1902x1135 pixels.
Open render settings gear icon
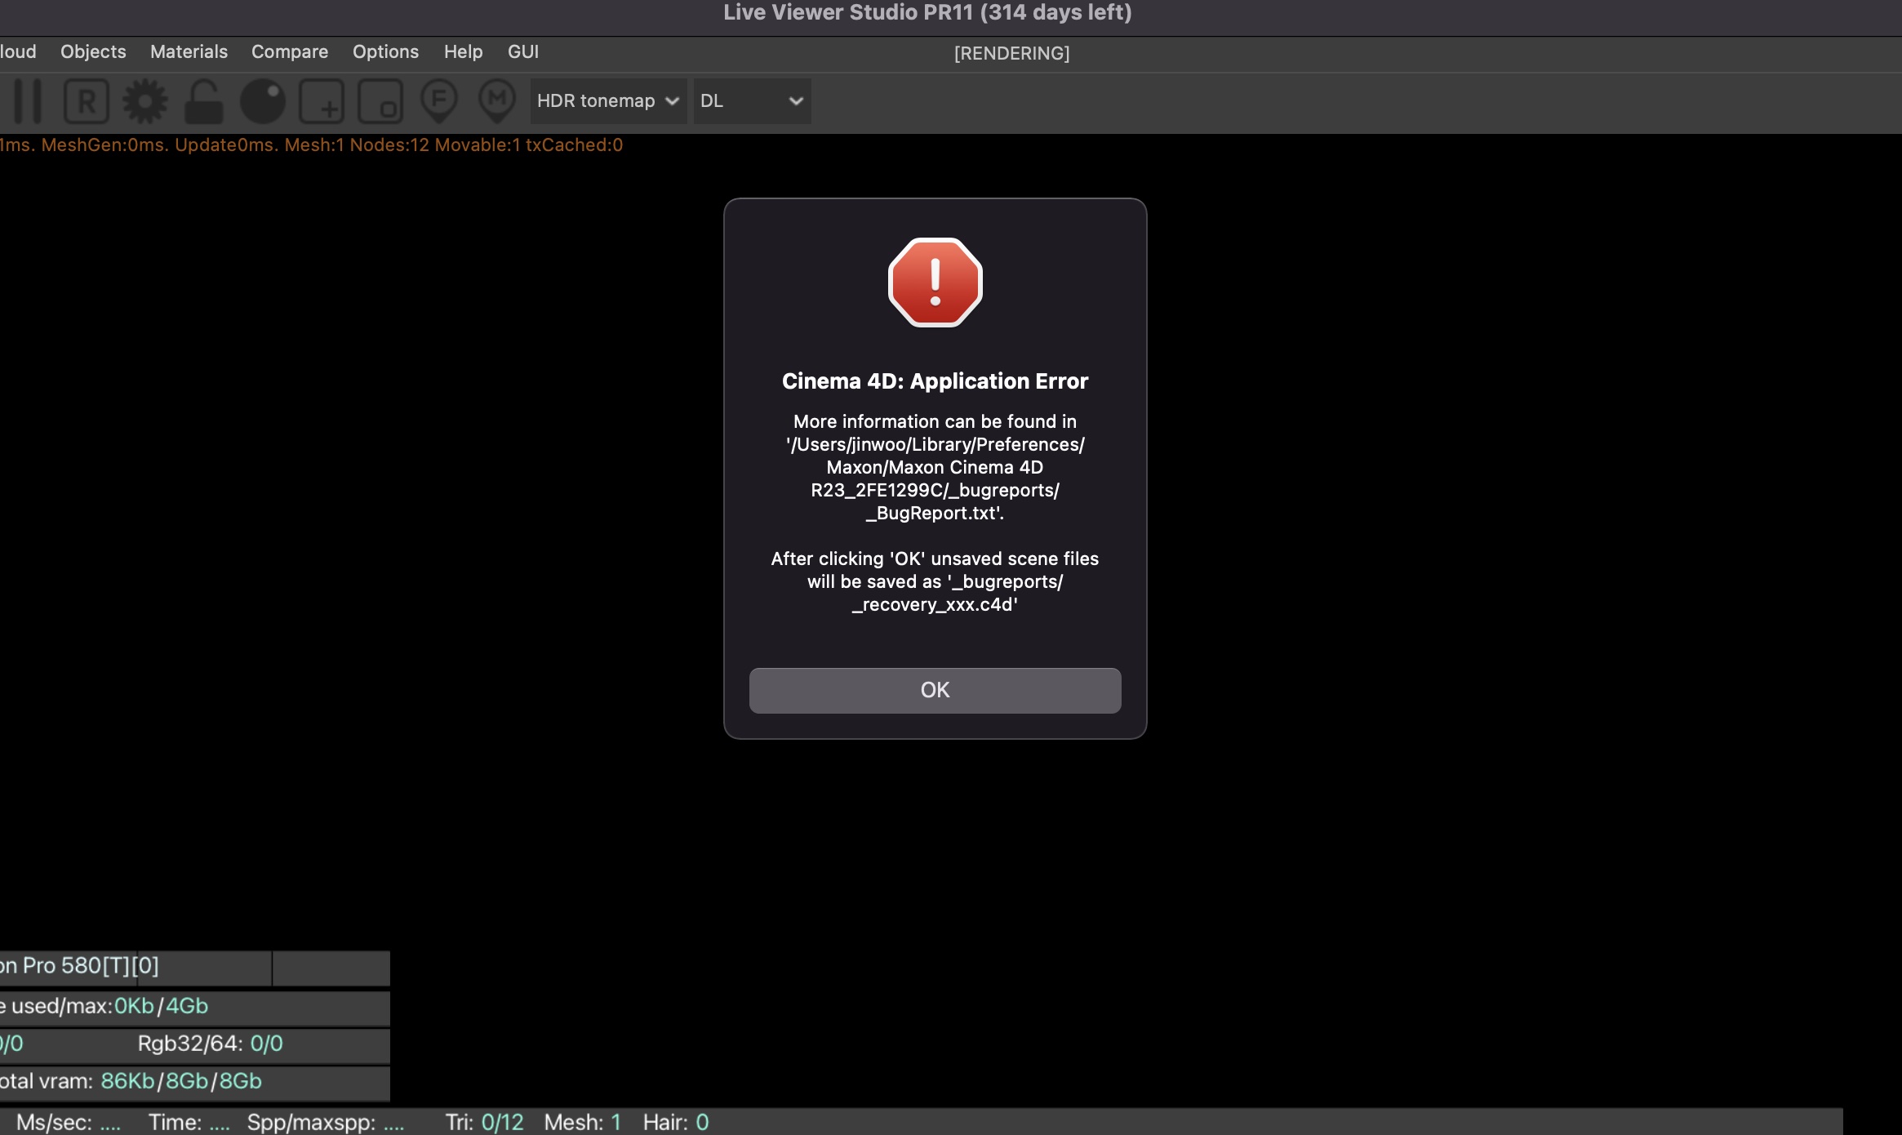[145, 101]
